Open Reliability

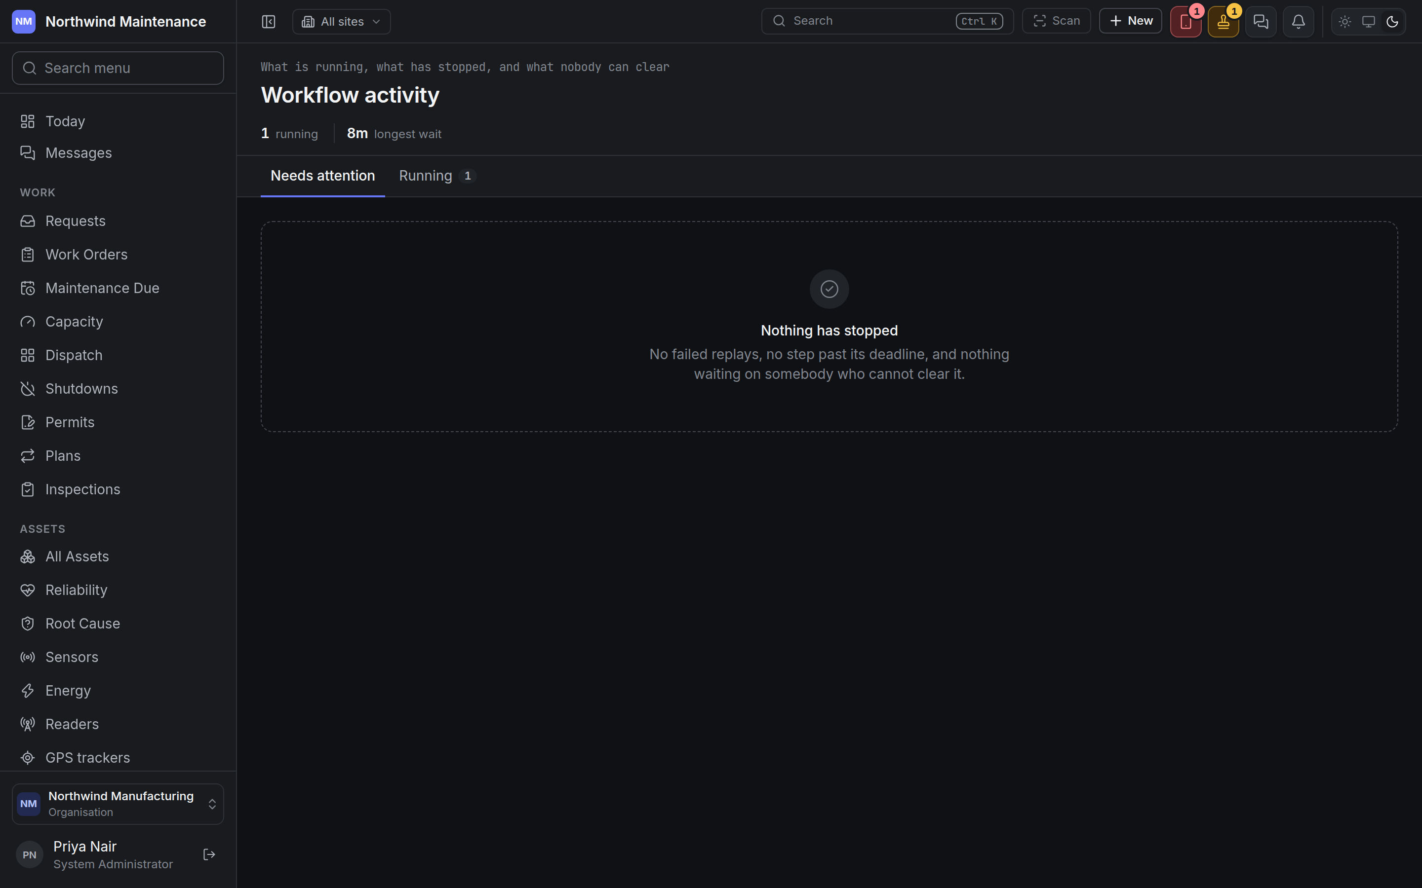pos(118,590)
